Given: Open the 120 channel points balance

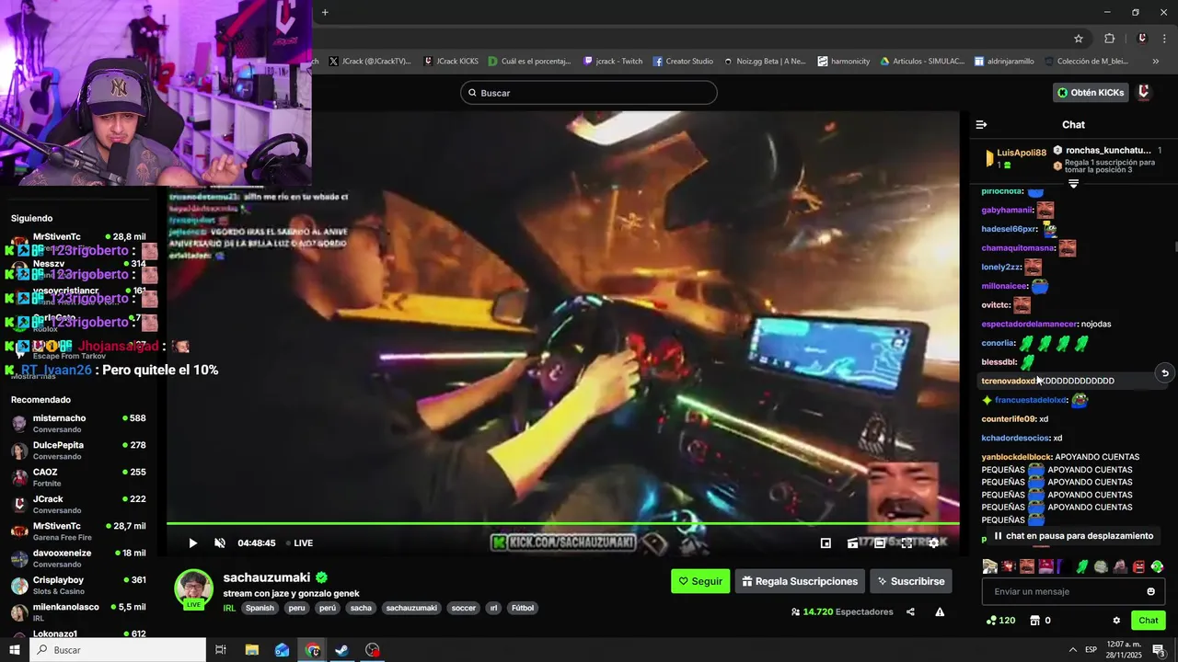Looking at the screenshot, I should point(1000,621).
